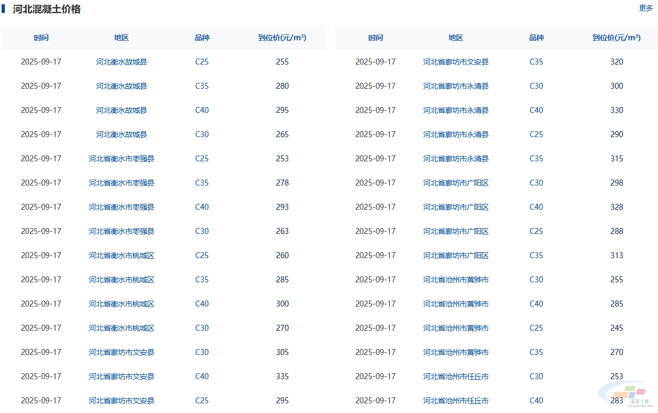Click the 到位价 column header in left table
658x413 pixels.
pos(282,38)
